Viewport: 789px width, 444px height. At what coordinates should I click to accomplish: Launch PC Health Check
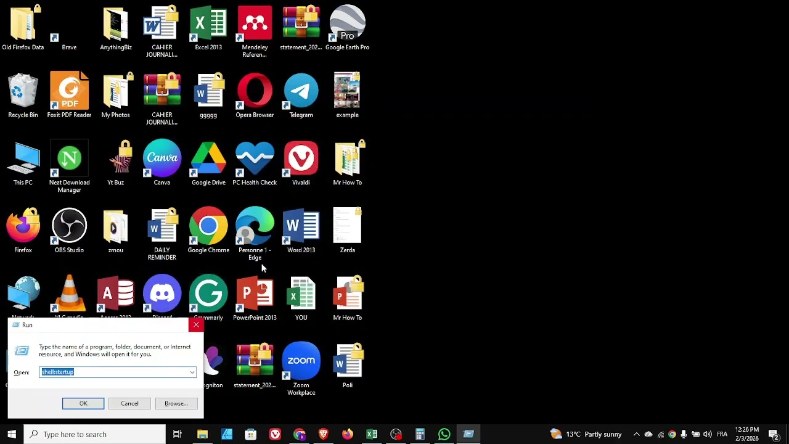255,164
